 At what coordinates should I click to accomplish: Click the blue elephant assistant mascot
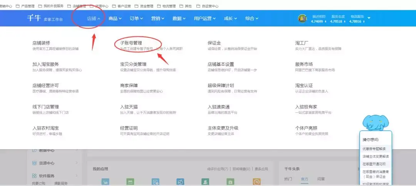(376, 123)
